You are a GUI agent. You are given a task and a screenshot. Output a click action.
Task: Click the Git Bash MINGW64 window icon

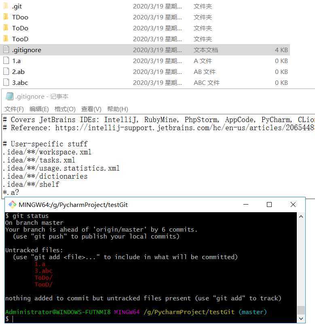[12, 205]
